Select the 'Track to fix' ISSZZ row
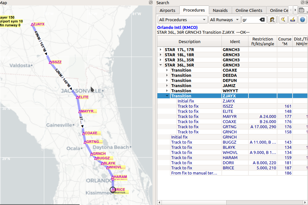This screenshot has height=205, width=308. (x=232, y=106)
